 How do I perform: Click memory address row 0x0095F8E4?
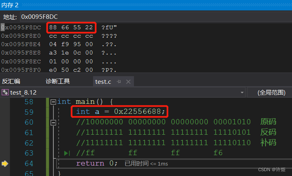[21, 44]
